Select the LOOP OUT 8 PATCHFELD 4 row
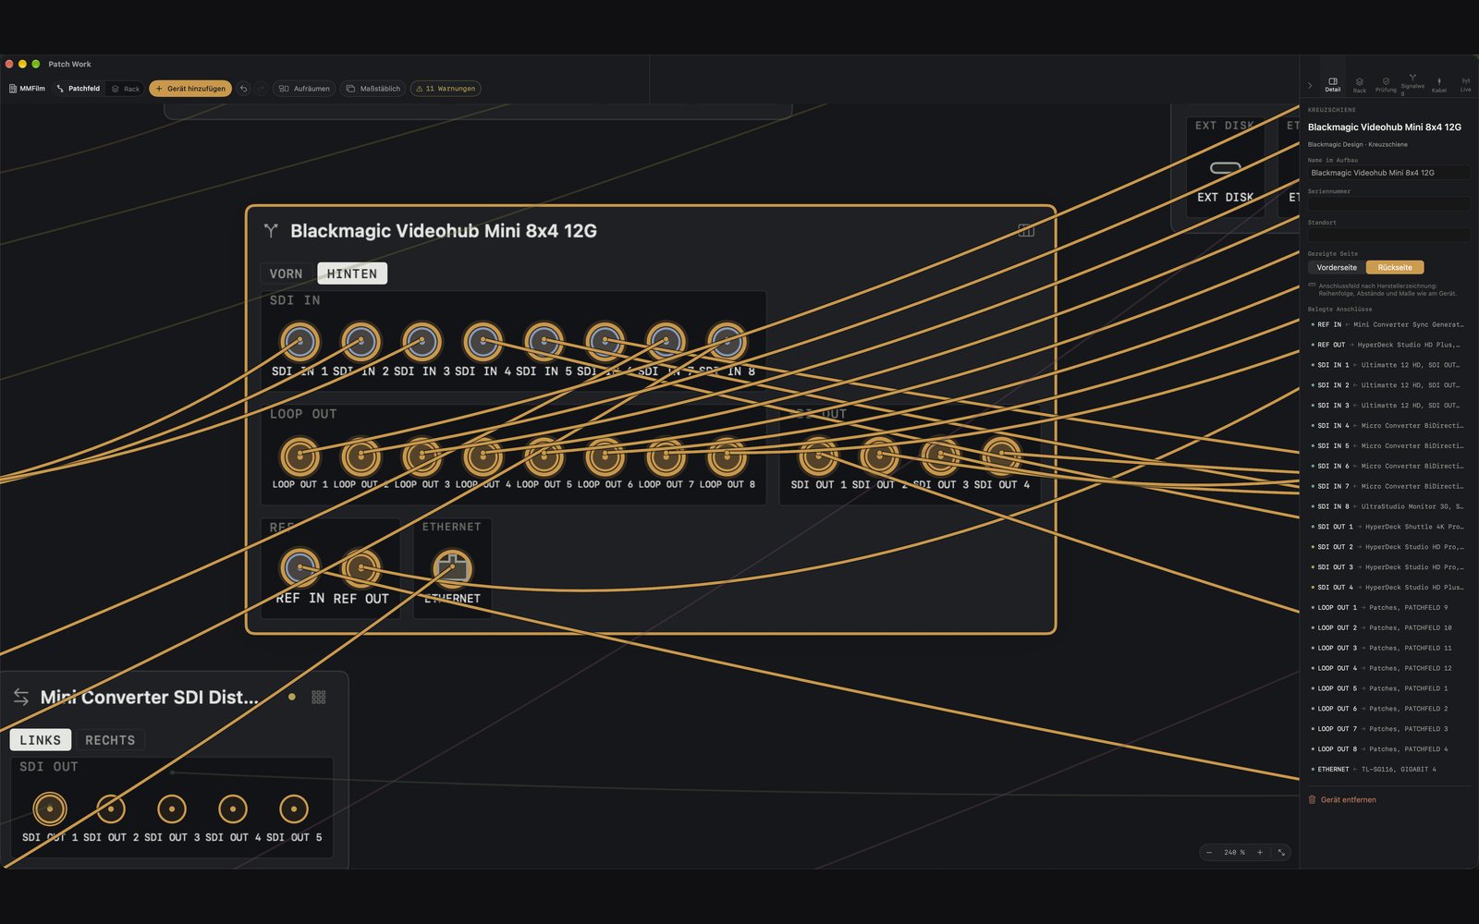 click(1388, 749)
